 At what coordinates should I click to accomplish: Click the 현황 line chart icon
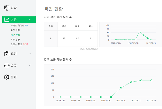7,19
